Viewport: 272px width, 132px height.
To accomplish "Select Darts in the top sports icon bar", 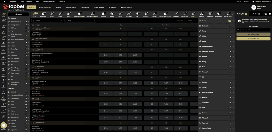I will click(x=120, y=14).
